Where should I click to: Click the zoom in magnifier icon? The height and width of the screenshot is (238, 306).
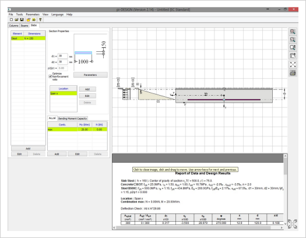293,32
